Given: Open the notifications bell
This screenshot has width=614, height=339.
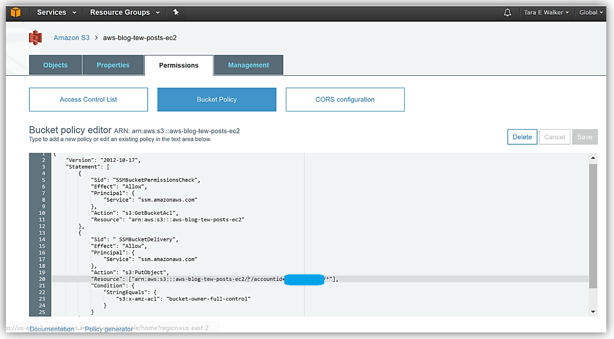Looking at the screenshot, I should pyautogui.click(x=507, y=13).
